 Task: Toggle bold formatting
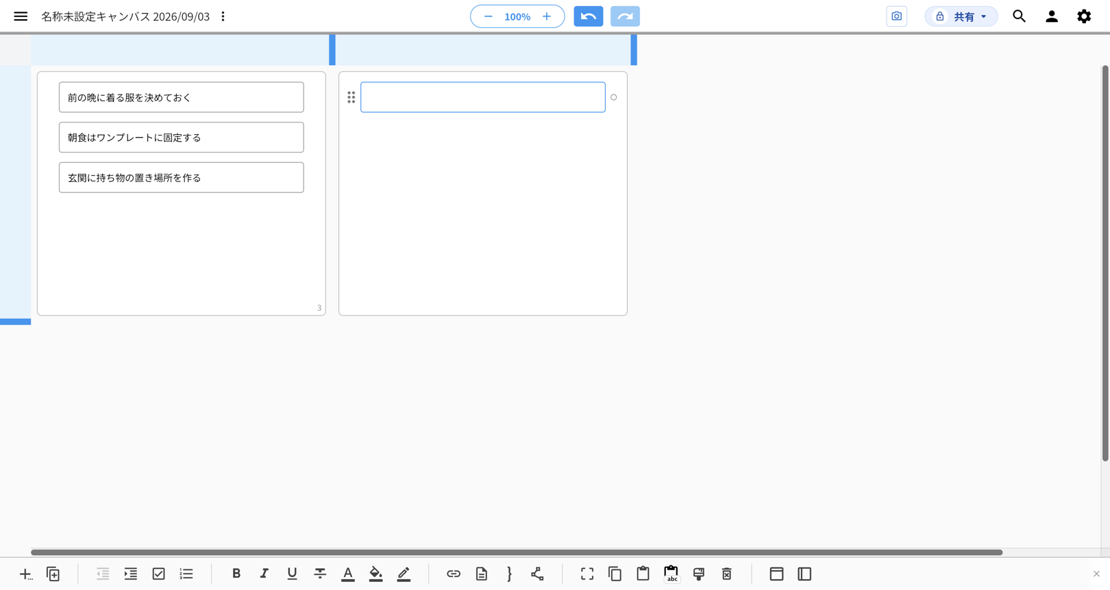pyautogui.click(x=236, y=574)
